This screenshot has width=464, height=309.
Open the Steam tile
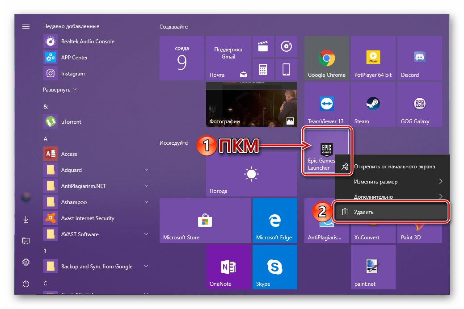pos(373,104)
